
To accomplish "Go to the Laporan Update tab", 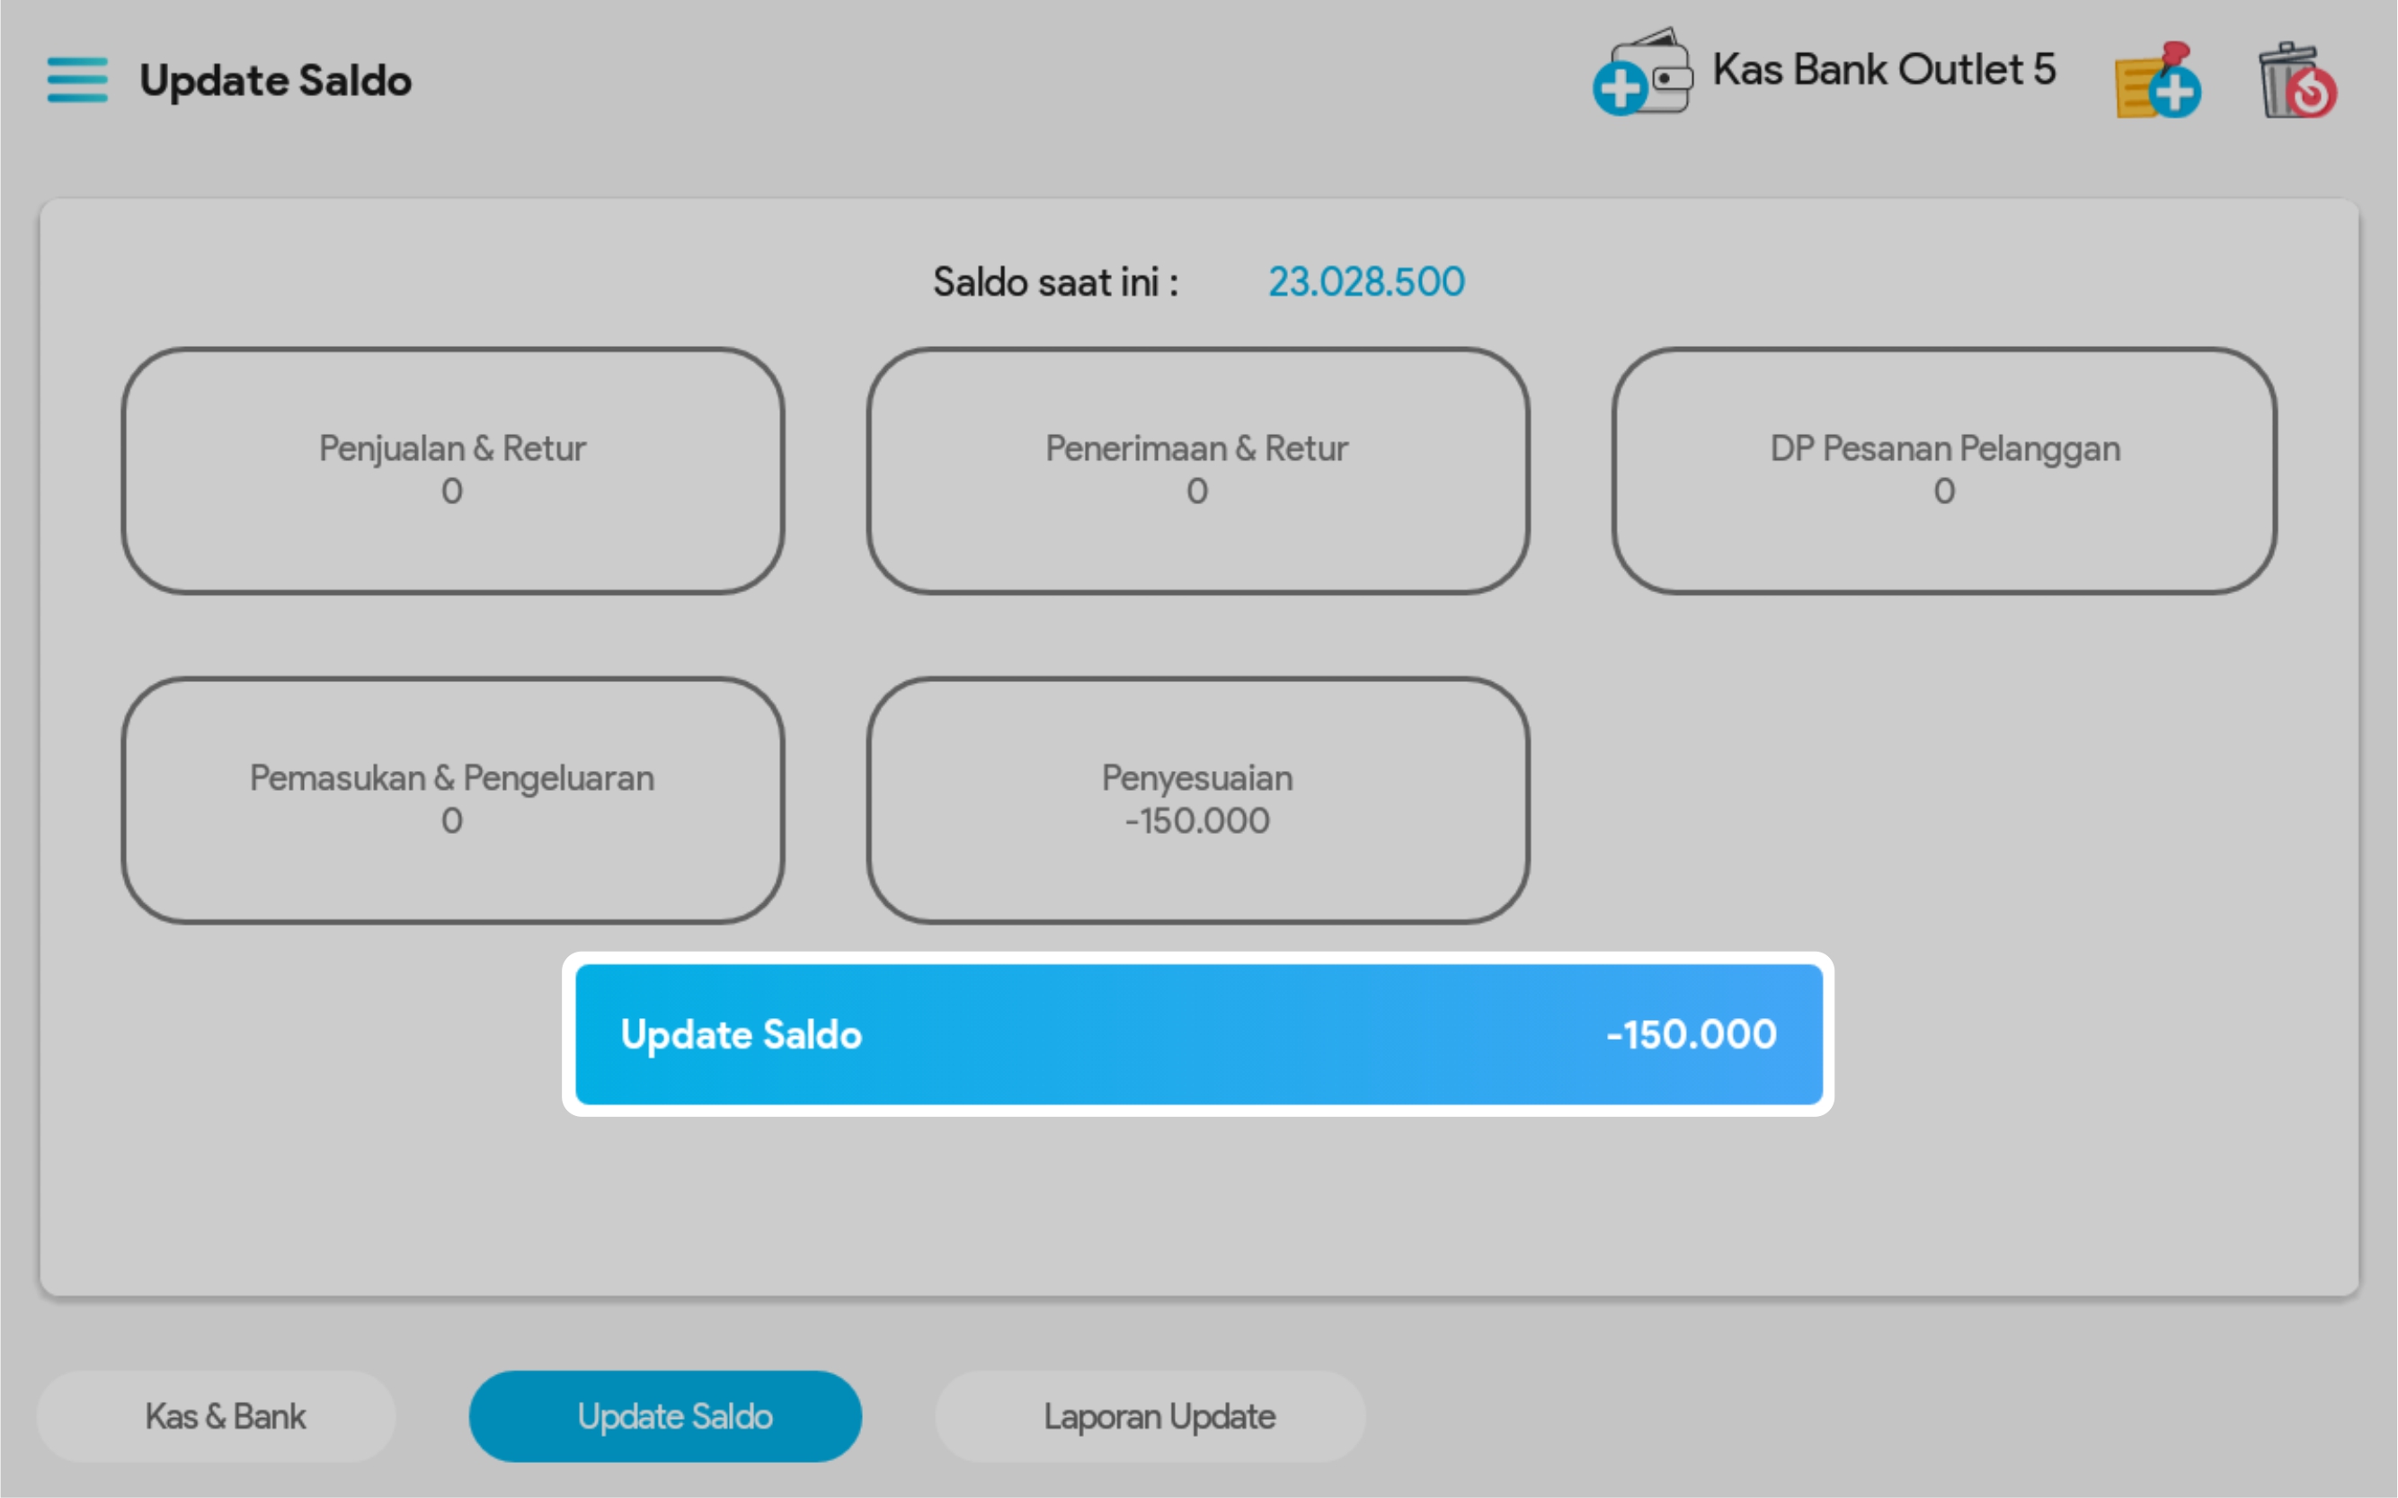I will tap(1159, 1417).
